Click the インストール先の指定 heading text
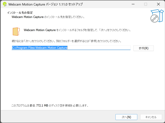 (x=20, y=13)
